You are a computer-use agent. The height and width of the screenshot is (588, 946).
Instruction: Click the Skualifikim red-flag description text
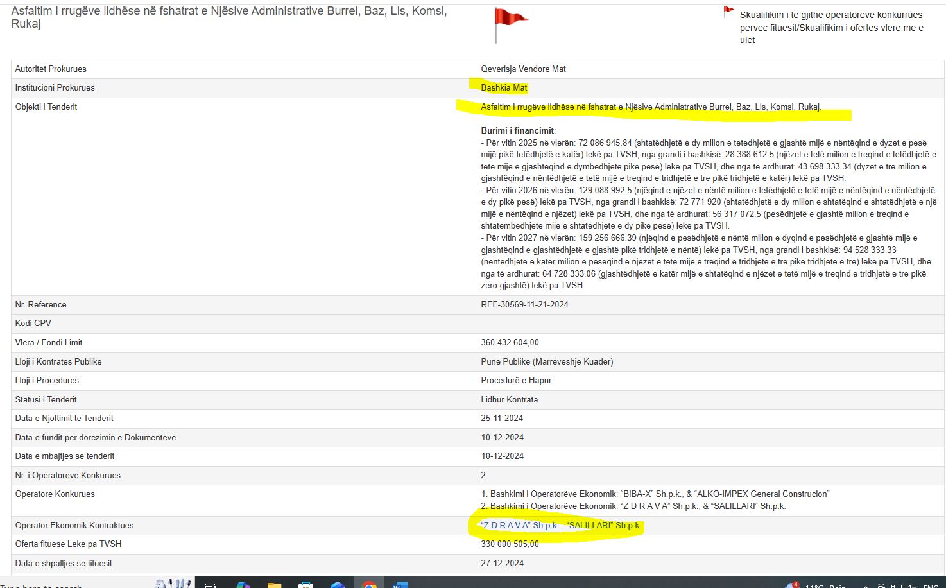(831, 27)
